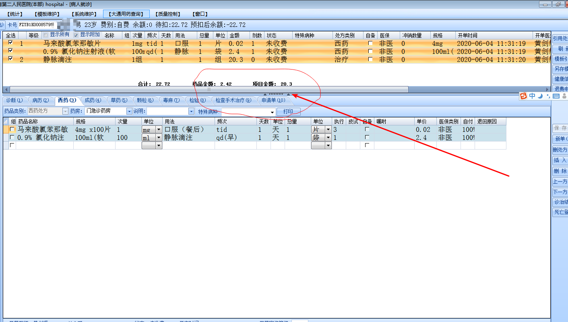This screenshot has width=568, height=322.
Task: Switch to the 毒麻 (7) tab
Action: 171,100
